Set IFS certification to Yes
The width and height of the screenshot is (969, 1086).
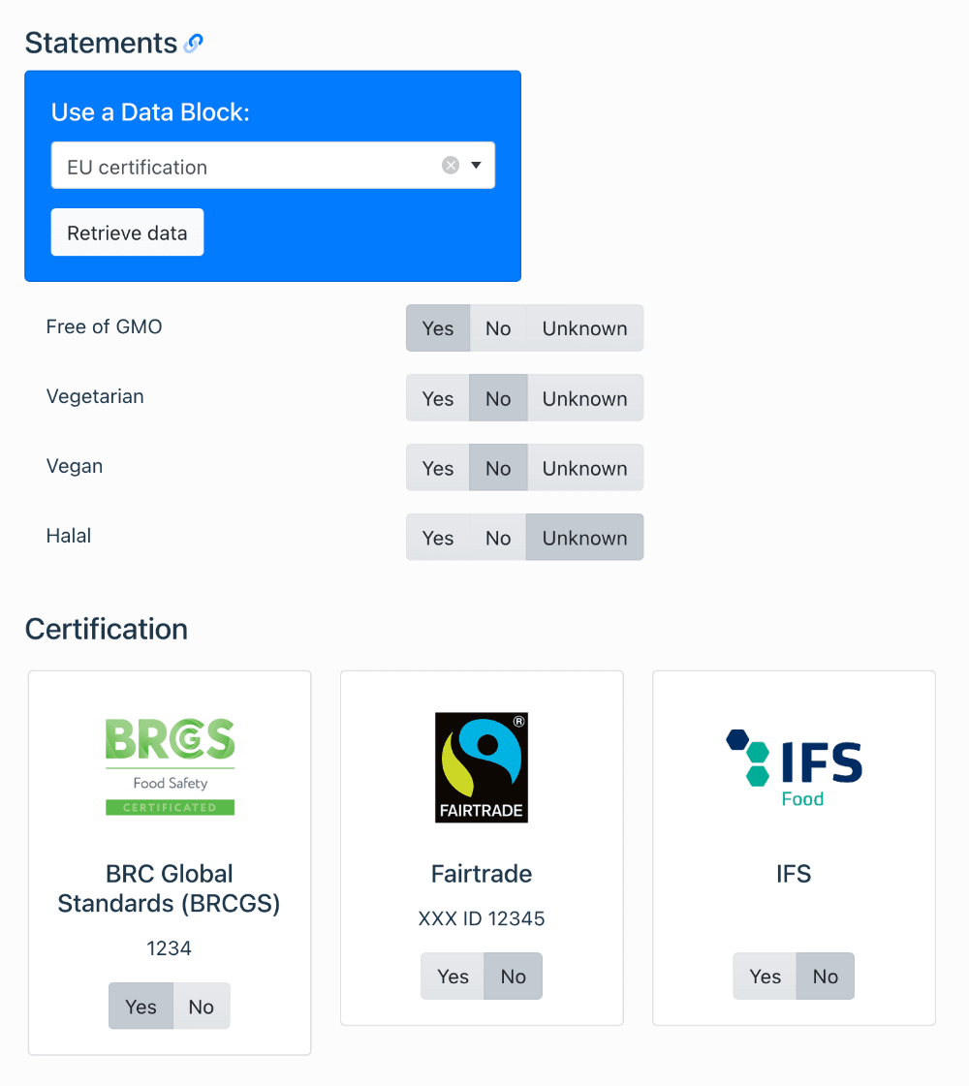pos(765,977)
